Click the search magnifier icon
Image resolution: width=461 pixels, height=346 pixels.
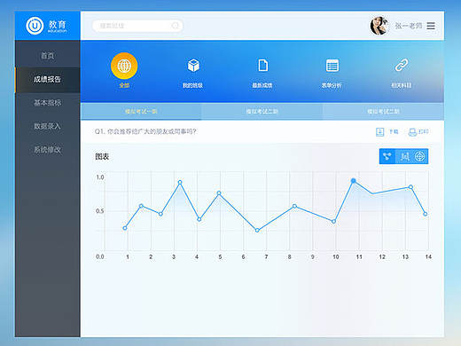click(x=176, y=26)
